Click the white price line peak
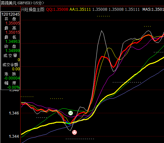164x143 pixels. tap(102, 31)
